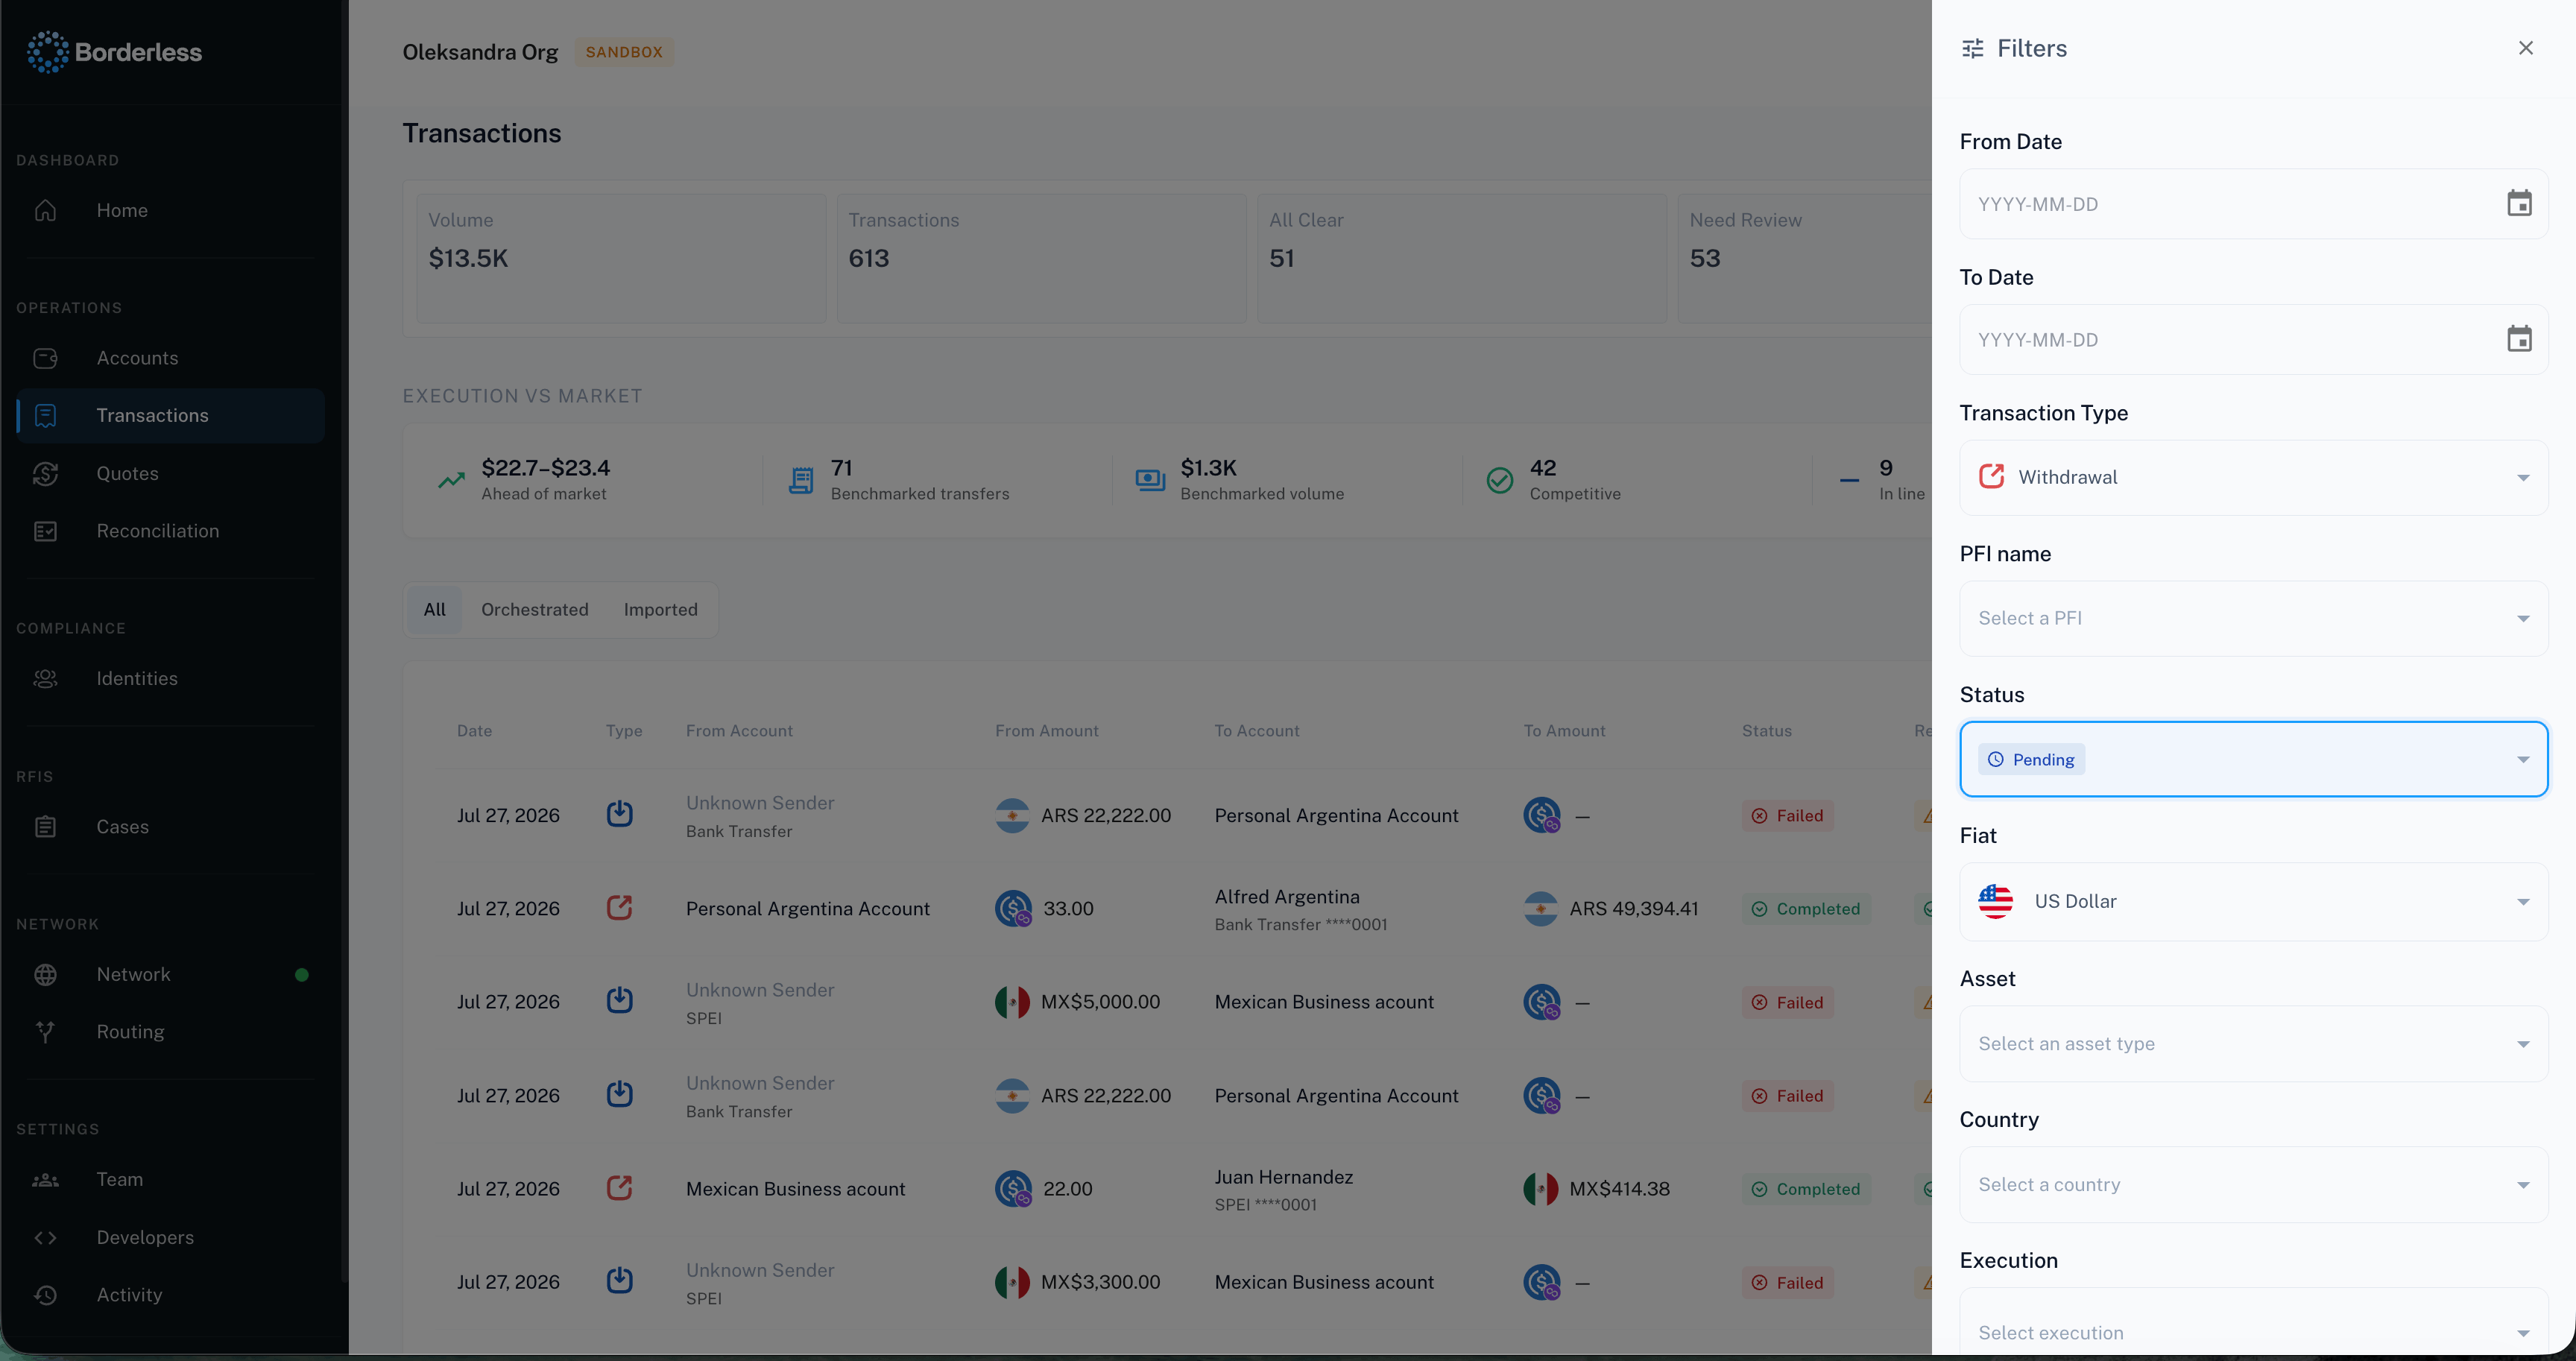Click the Need Review 53 card

pos(1805,258)
